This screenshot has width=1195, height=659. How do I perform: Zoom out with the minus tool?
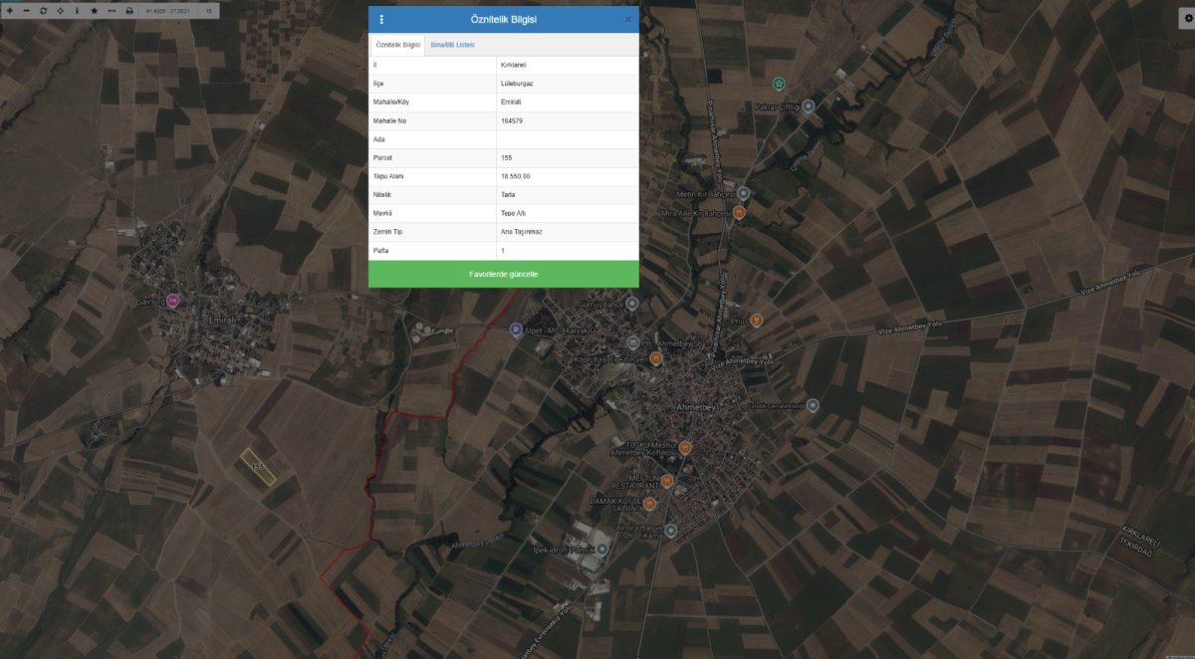coord(26,10)
